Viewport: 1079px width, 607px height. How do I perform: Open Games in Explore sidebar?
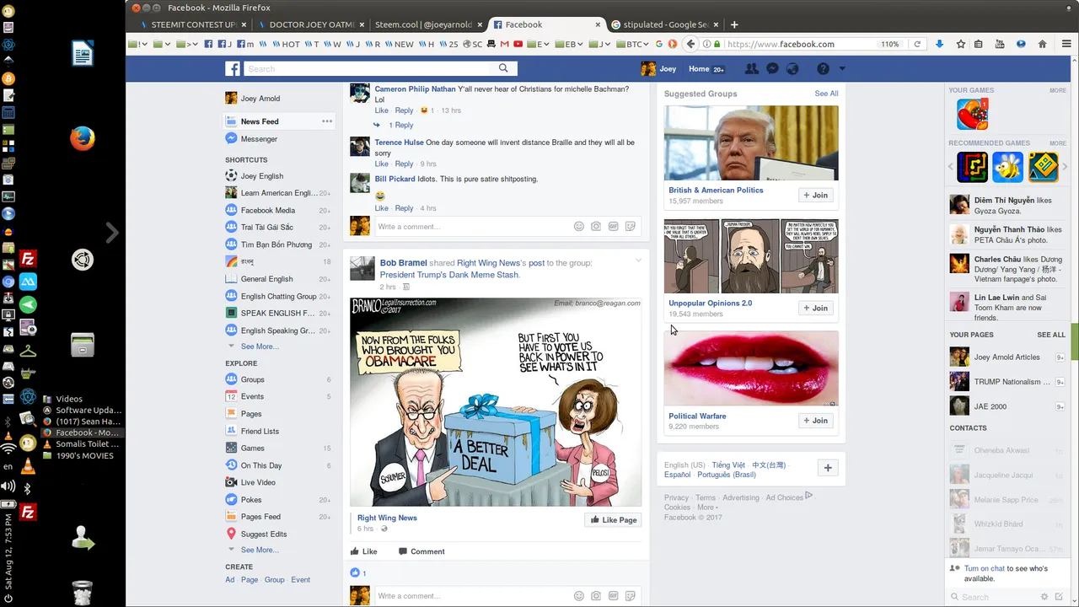[x=253, y=449]
